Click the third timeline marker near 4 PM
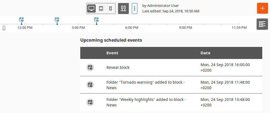Viewport: 270px width, 113px height. click(97, 20)
